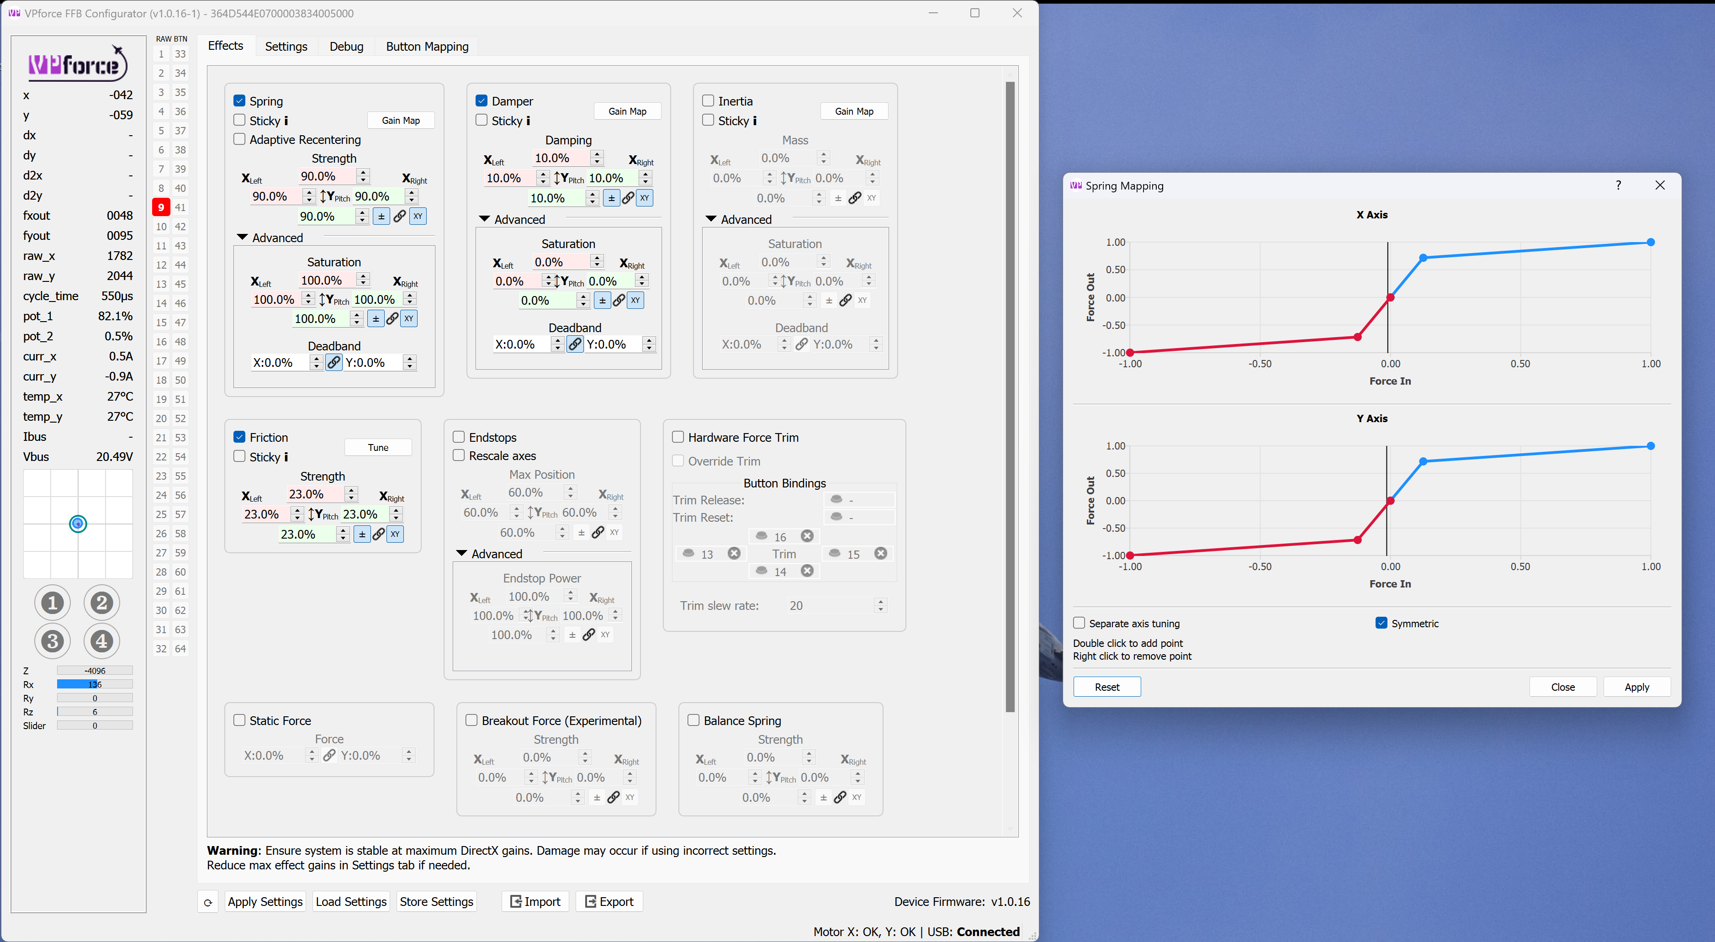Click the Spring strength link chain icon

point(399,217)
